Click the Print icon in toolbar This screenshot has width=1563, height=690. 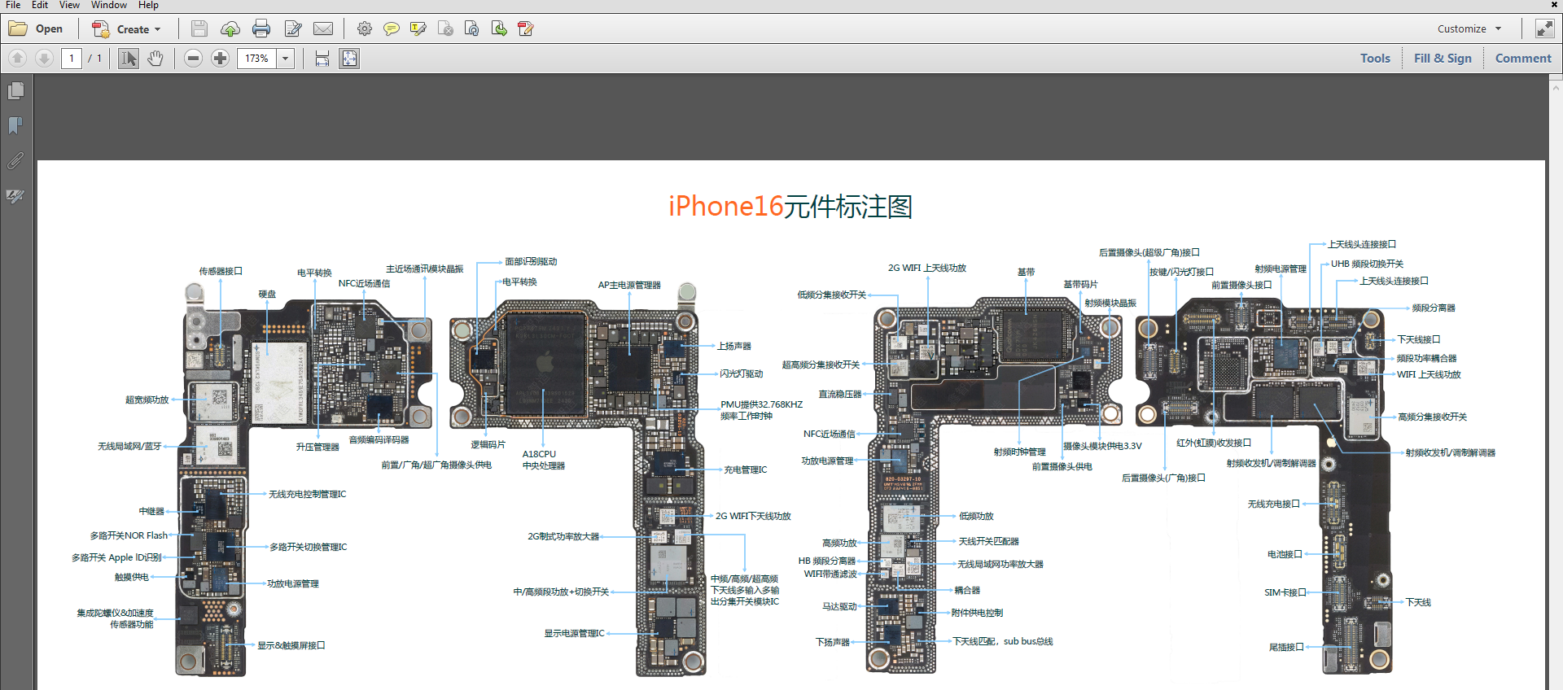[x=261, y=29]
